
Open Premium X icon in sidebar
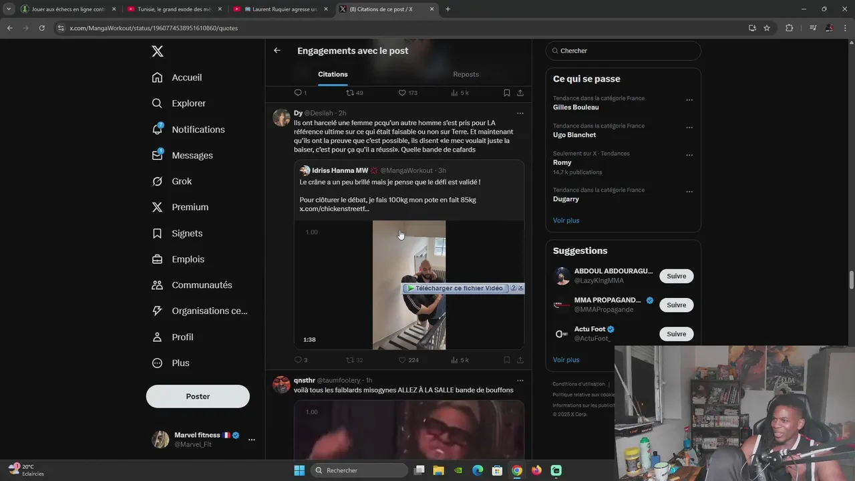[157, 207]
